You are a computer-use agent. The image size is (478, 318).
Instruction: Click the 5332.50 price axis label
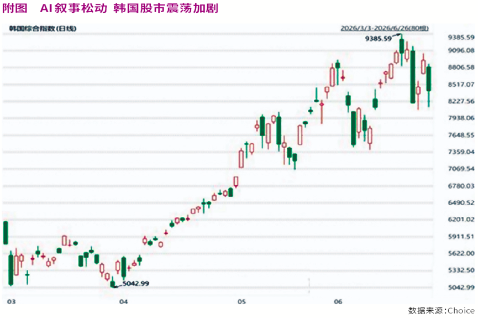point(461,270)
